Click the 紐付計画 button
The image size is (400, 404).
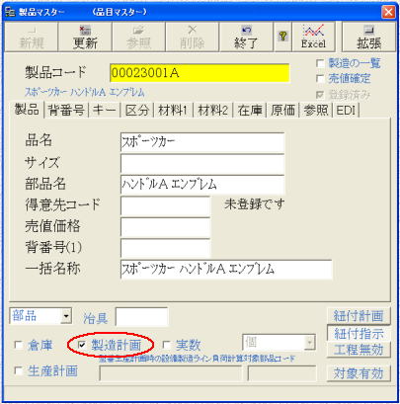(x=359, y=315)
